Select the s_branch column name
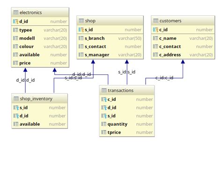The height and width of the screenshot is (173, 222). pos(95,38)
